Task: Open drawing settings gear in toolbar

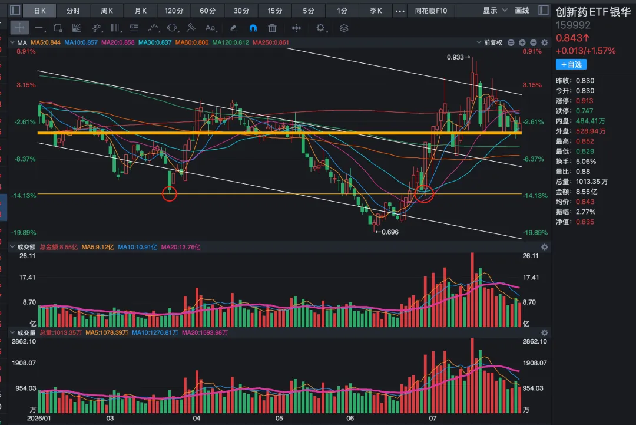Action: click(x=320, y=28)
